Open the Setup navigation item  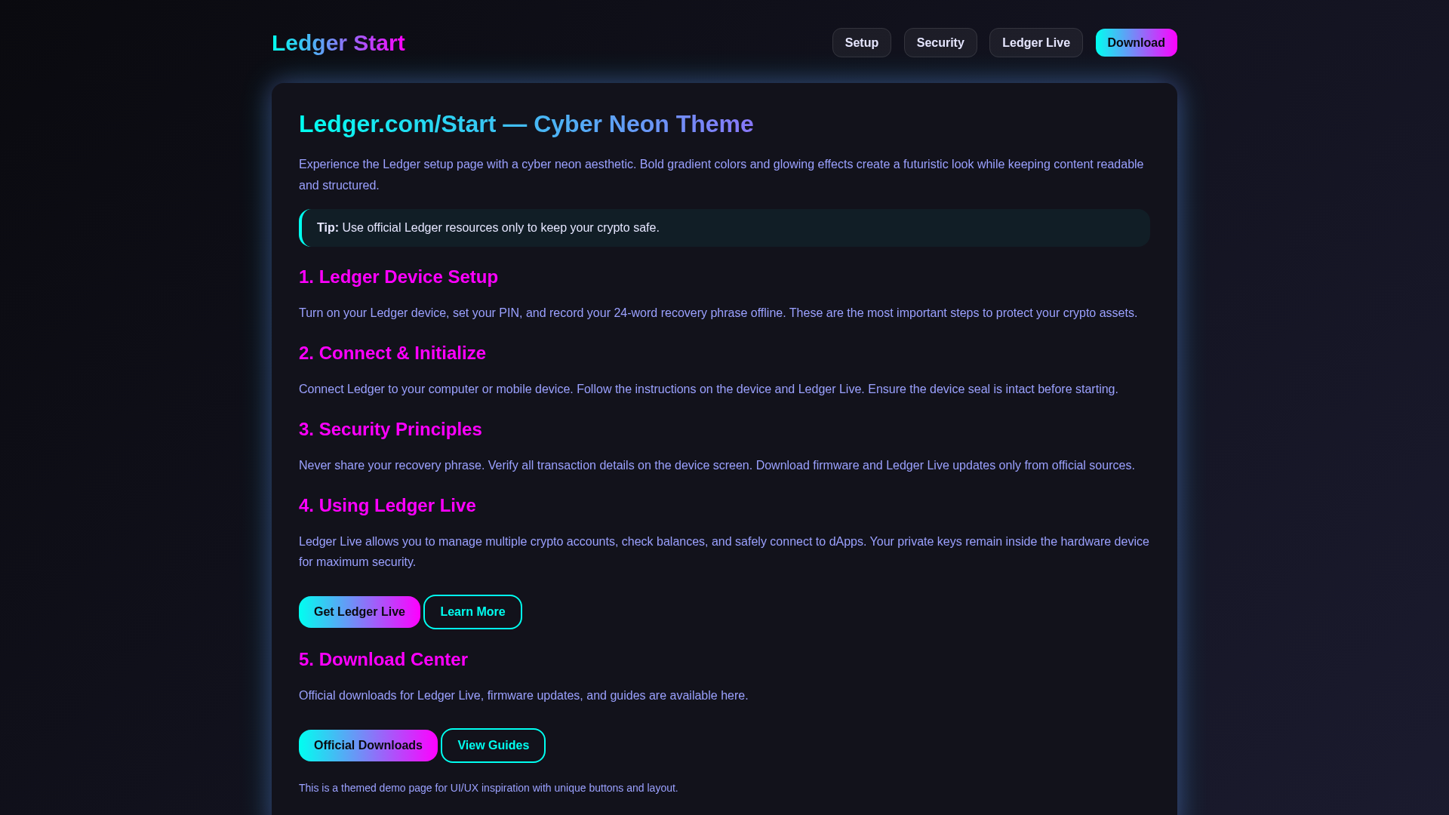tap(861, 42)
